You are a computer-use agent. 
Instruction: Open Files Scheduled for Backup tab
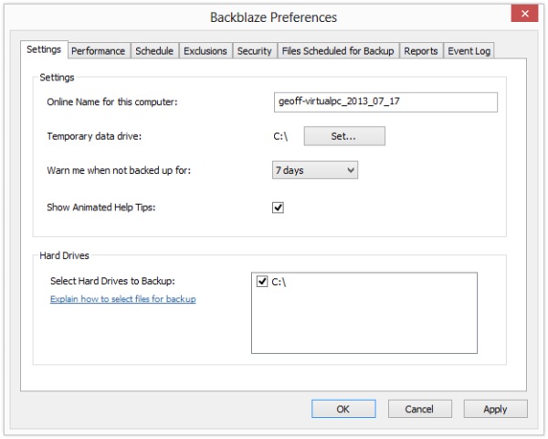pos(338,51)
